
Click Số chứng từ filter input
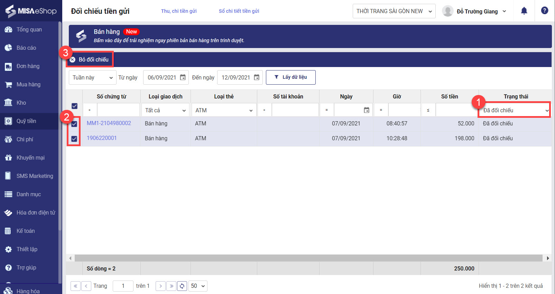click(x=118, y=110)
